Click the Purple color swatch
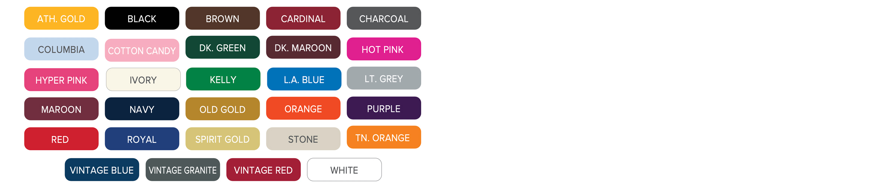This screenshot has width=896, height=188. 384,108
